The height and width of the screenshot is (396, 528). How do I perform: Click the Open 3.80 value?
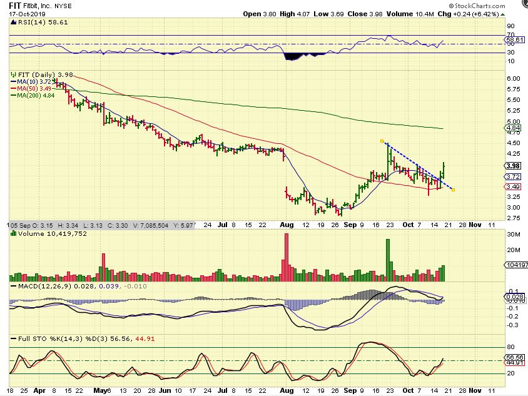click(x=260, y=14)
